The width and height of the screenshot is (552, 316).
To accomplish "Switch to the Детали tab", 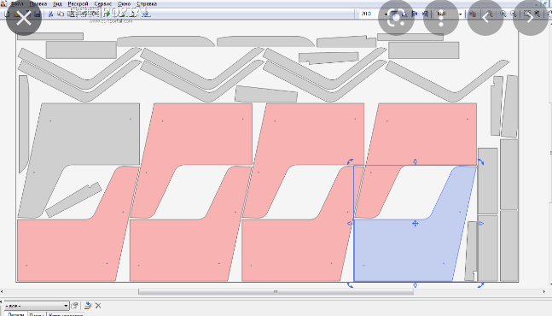I will 15,314.
